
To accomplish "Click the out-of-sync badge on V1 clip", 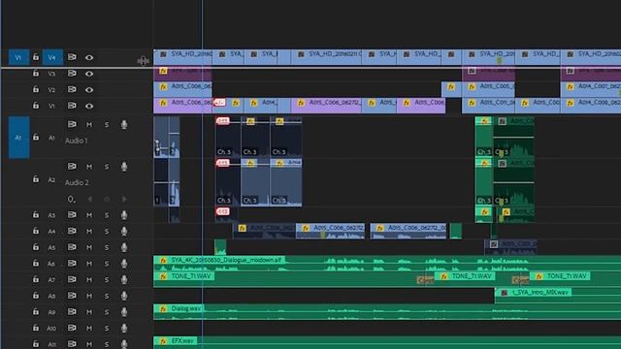I will pyautogui.click(x=219, y=103).
